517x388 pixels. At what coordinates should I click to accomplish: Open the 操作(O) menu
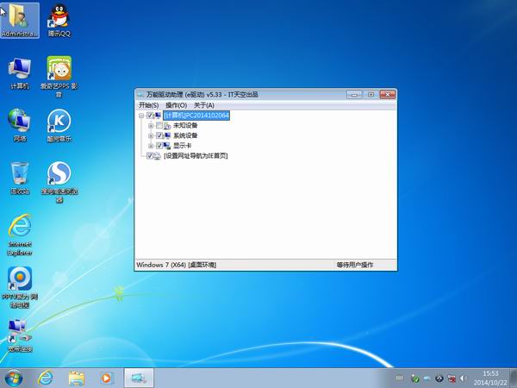tap(176, 105)
